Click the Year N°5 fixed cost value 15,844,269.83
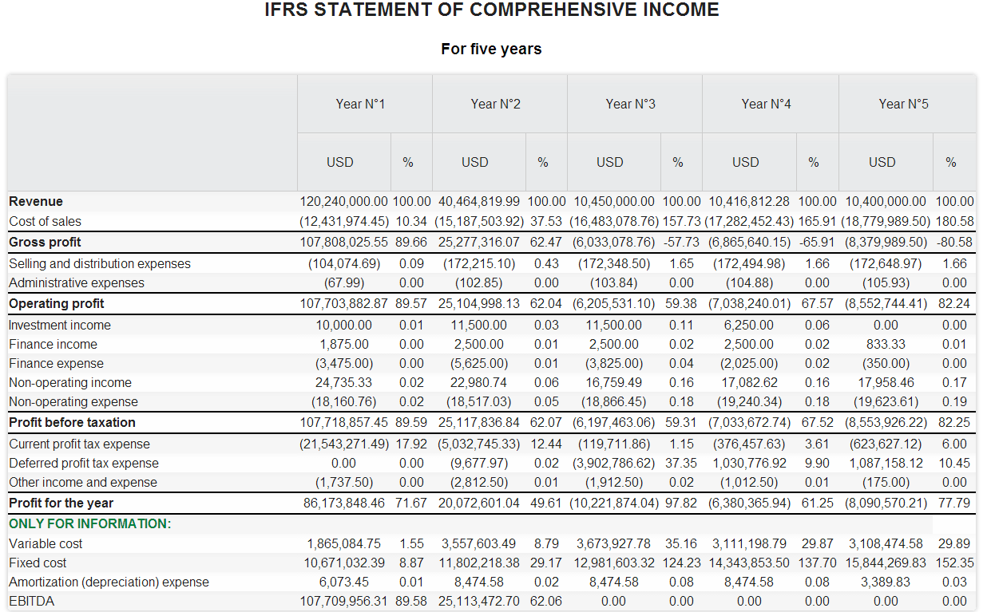The image size is (991, 612). click(x=885, y=563)
